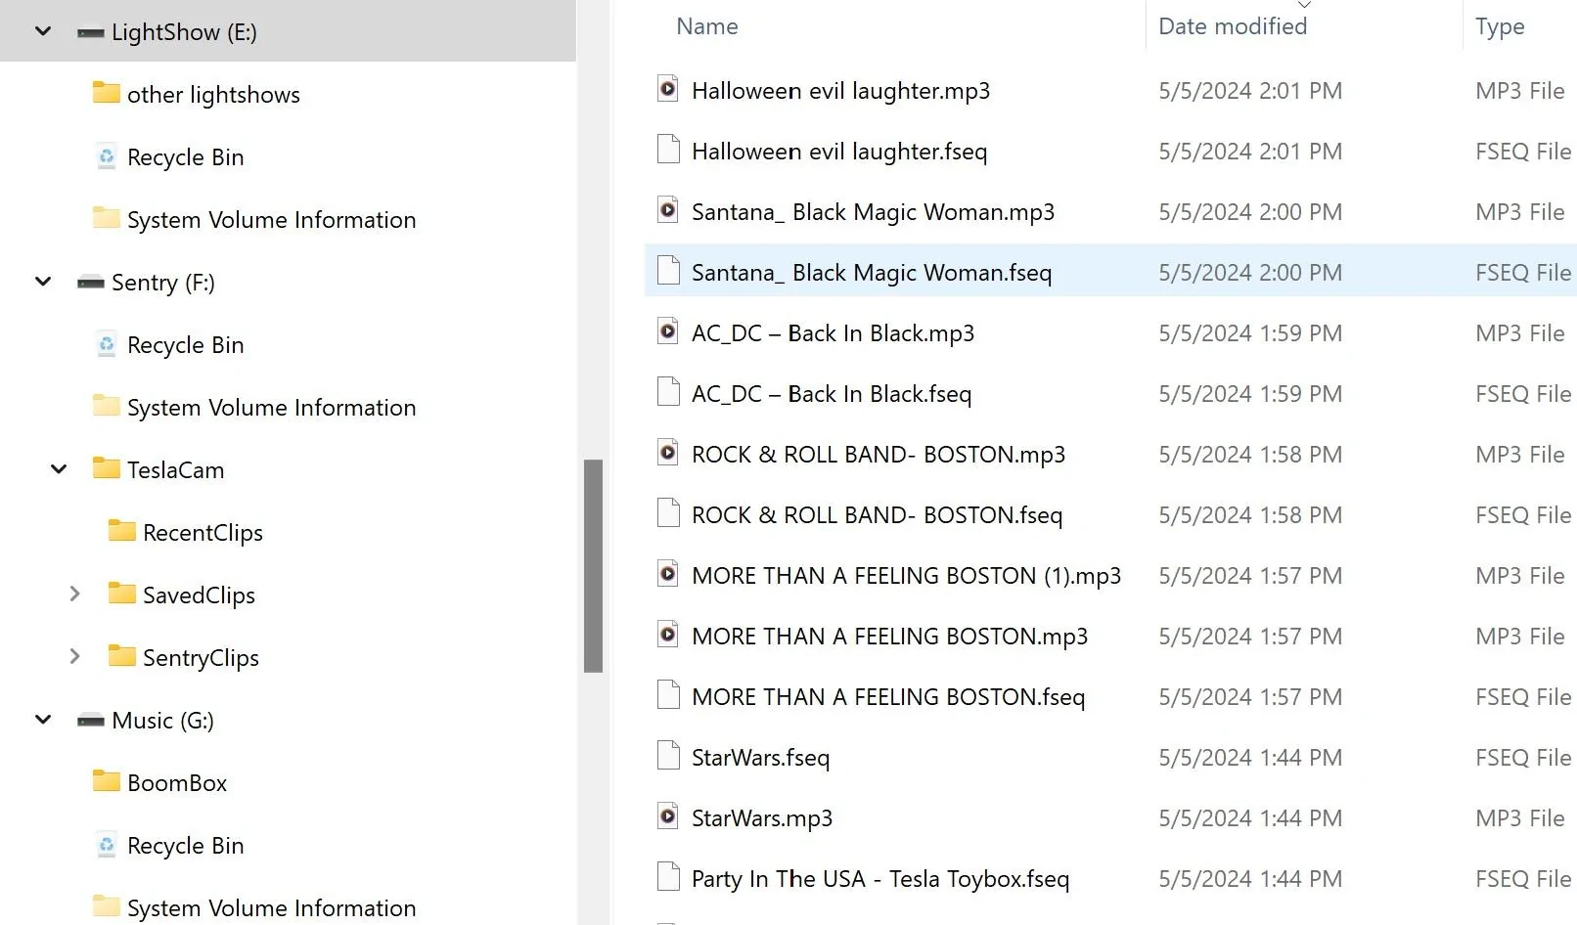Select System Volume Information under Music (G:)

(272, 908)
